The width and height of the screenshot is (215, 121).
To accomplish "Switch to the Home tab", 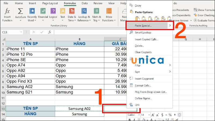I will (x=19, y=3).
